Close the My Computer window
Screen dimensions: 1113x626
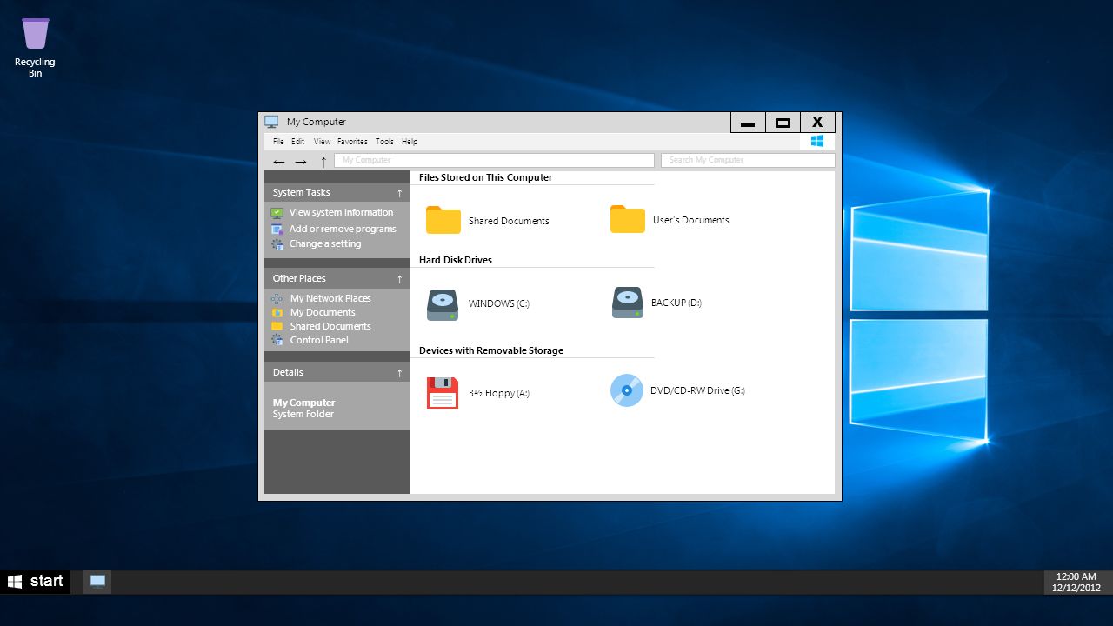[x=817, y=123]
